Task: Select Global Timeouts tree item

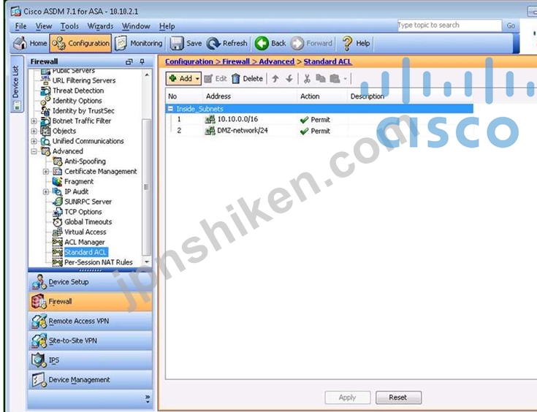Action: (x=88, y=222)
